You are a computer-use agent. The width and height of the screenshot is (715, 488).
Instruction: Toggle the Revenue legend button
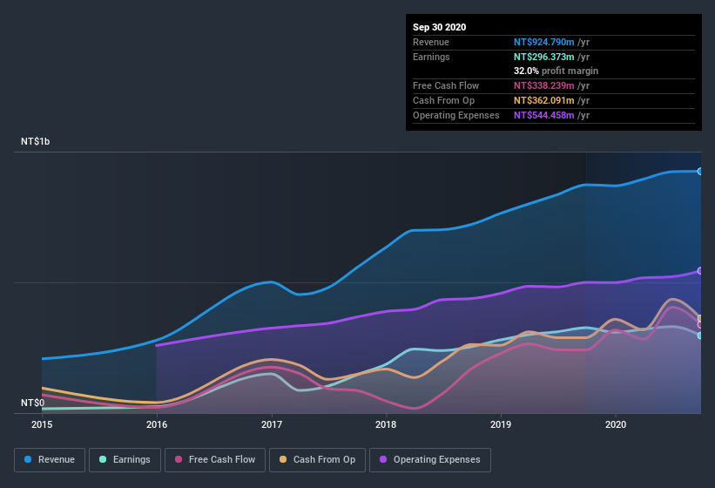50,460
